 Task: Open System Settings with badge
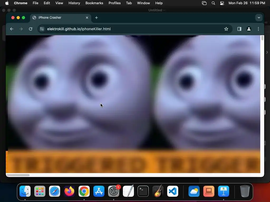114,191
